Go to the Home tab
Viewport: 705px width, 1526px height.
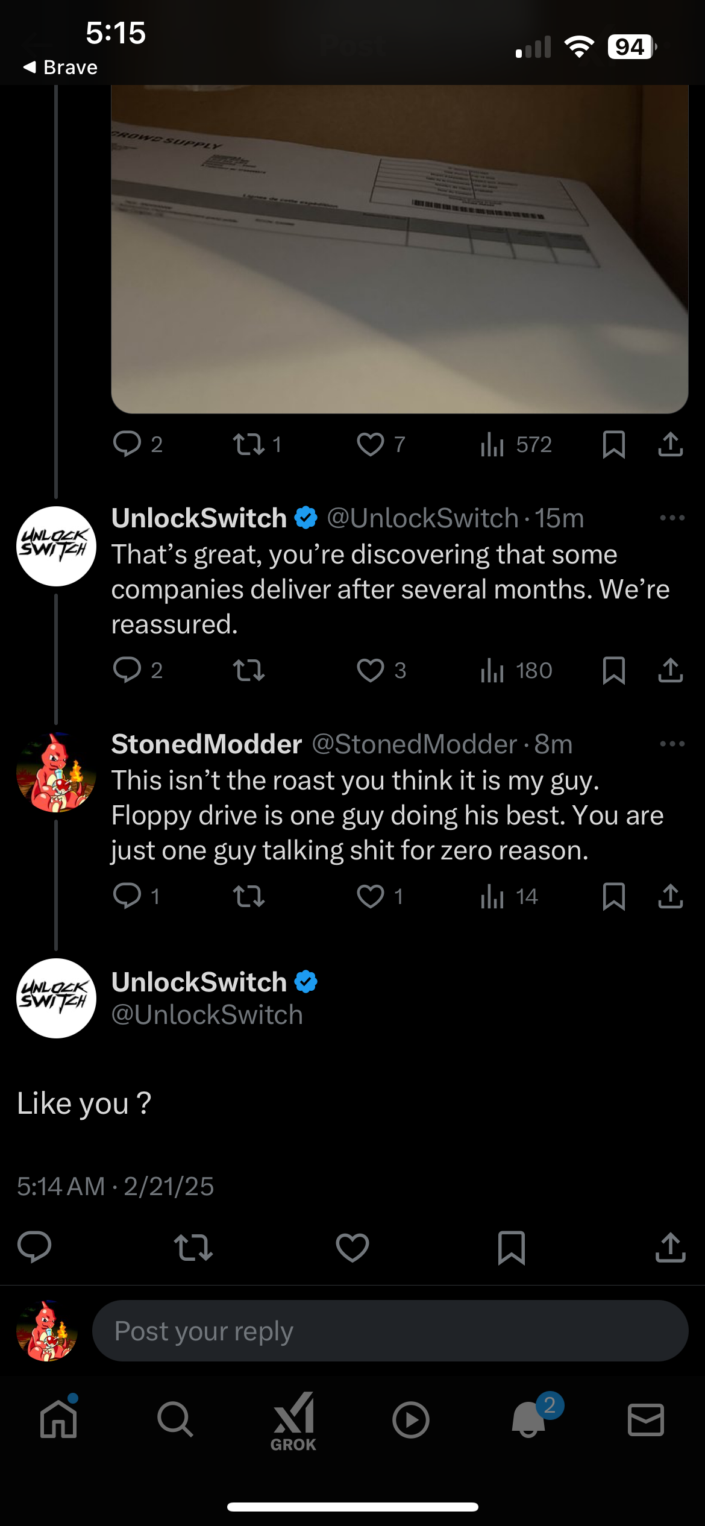(x=58, y=1420)
